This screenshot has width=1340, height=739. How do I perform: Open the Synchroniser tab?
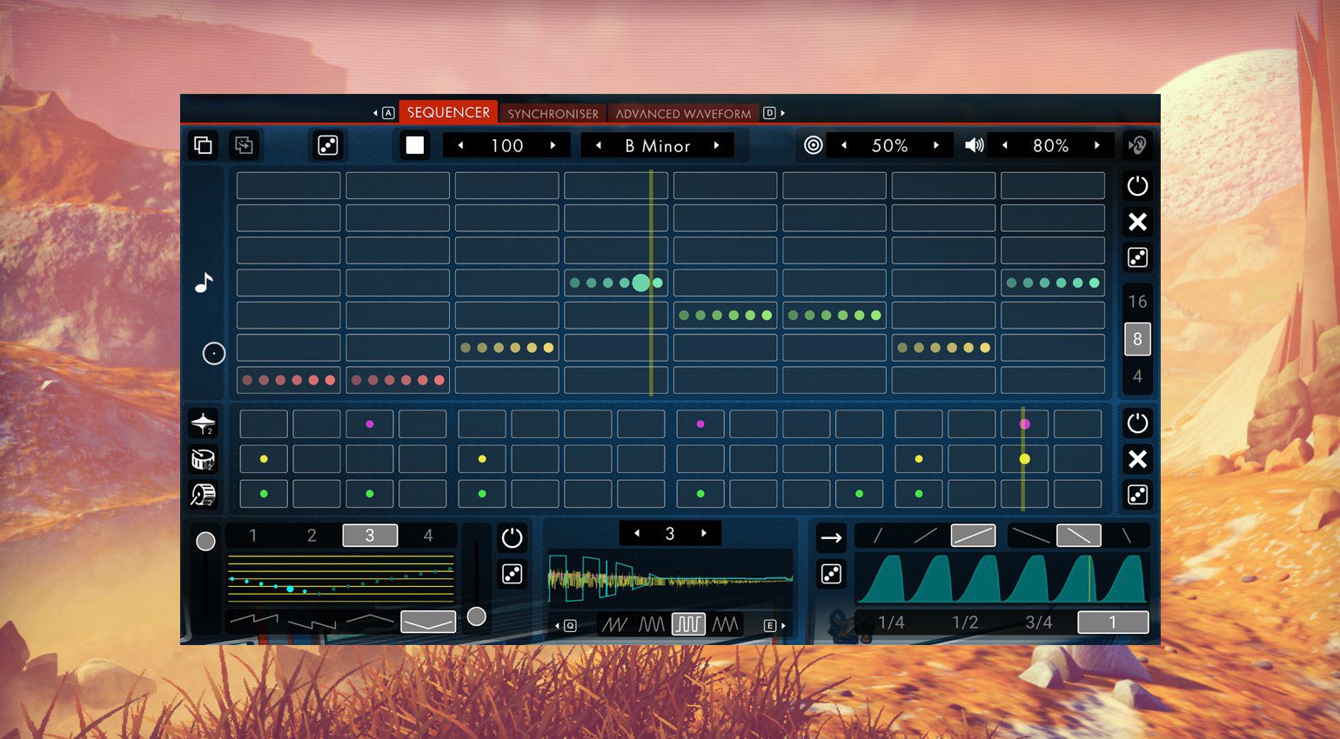(x=553, y=113)
